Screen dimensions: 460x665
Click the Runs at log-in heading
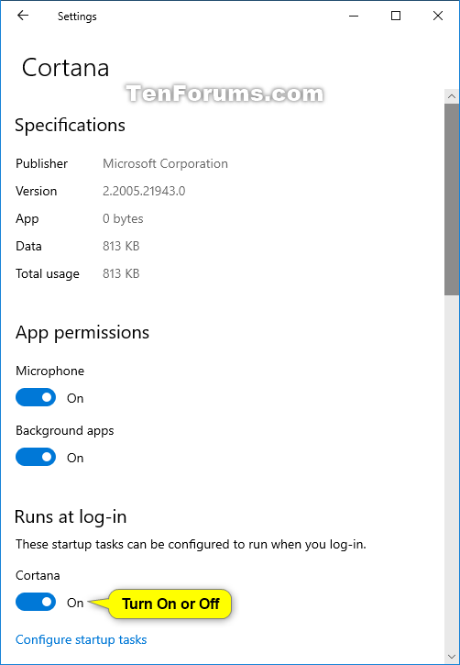tap(71, 517)
